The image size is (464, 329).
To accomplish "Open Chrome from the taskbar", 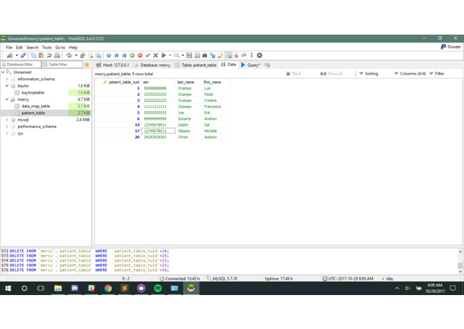I will (108, 288).
